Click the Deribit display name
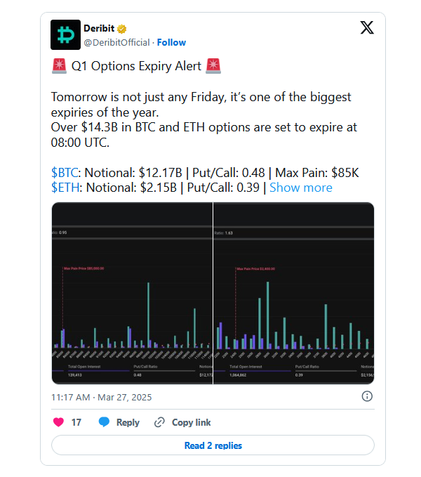This screenshot has width=421, height=477. click(99, 29)
